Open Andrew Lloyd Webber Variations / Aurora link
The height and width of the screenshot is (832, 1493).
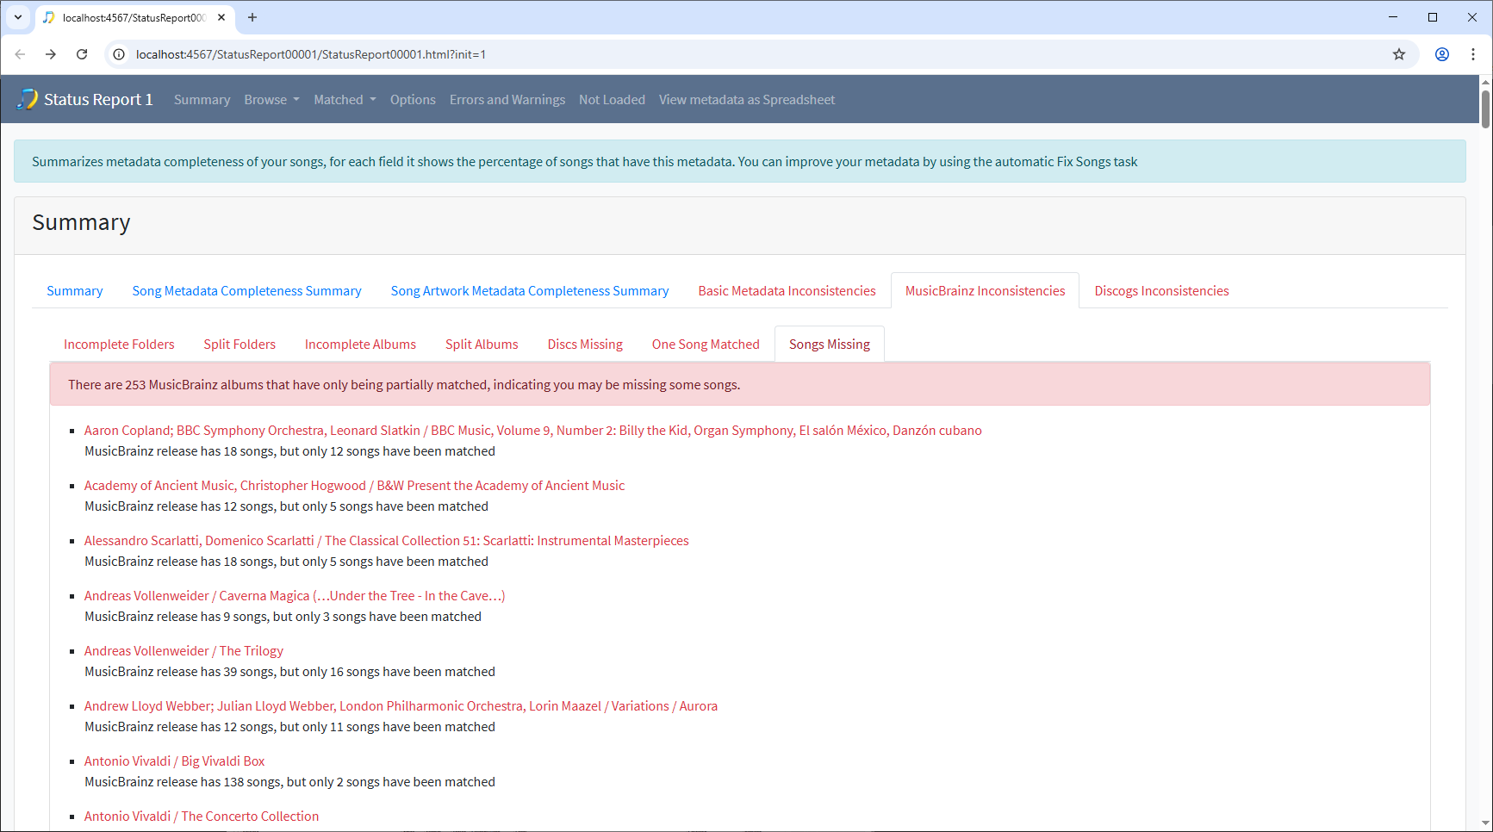click(x=401, y=706)
